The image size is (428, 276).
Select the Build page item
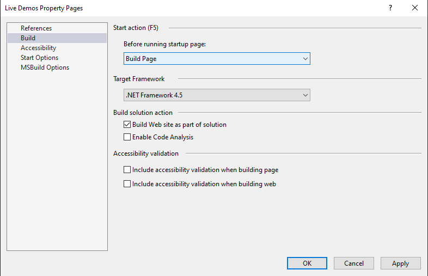pos(28,38)
